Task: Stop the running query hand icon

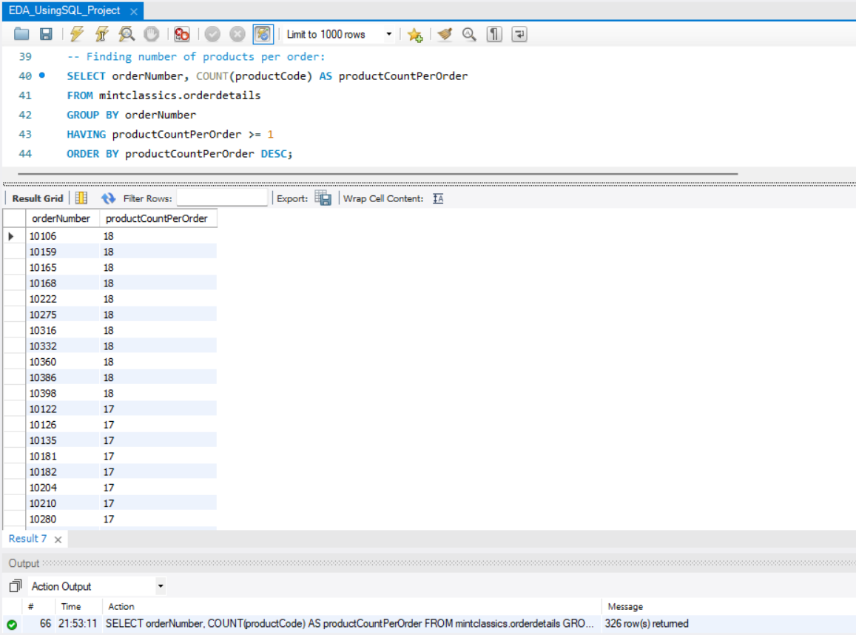Action: (151, 34)
